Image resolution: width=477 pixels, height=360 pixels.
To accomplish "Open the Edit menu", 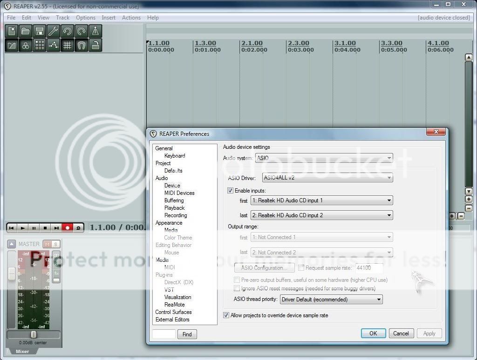I will tap(27, 18).
